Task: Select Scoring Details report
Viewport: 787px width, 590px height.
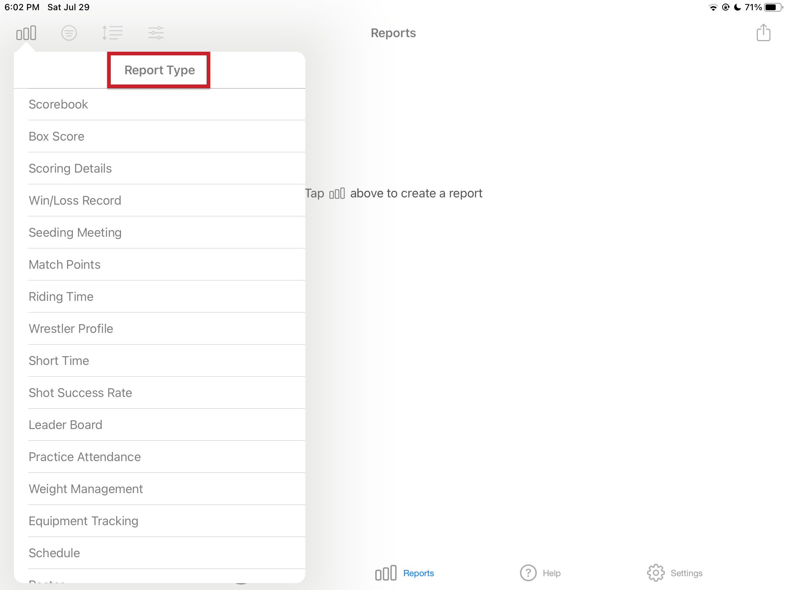Action: click(x=70, y=169)
